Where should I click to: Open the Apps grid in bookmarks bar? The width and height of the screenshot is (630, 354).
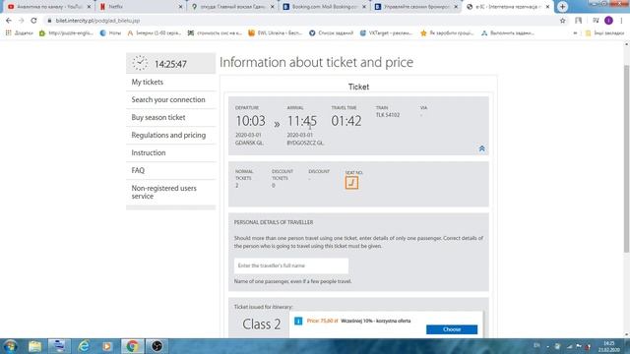pyautogui.click(x=9, y=32)
